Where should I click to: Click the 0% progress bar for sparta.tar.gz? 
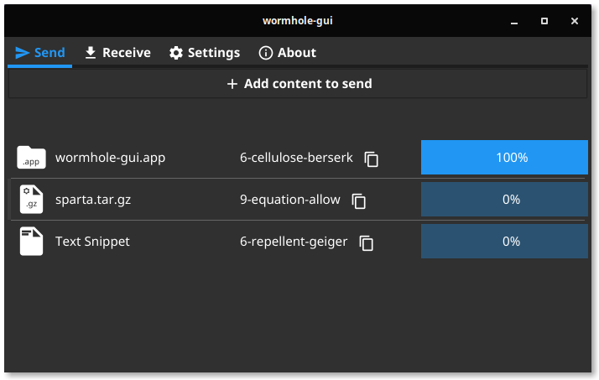[504, 200]
